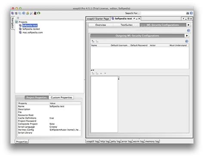Screen dimensions: 204x158
Task: Click the save all projects toolbar icon
Action: [x=20, y=13]
